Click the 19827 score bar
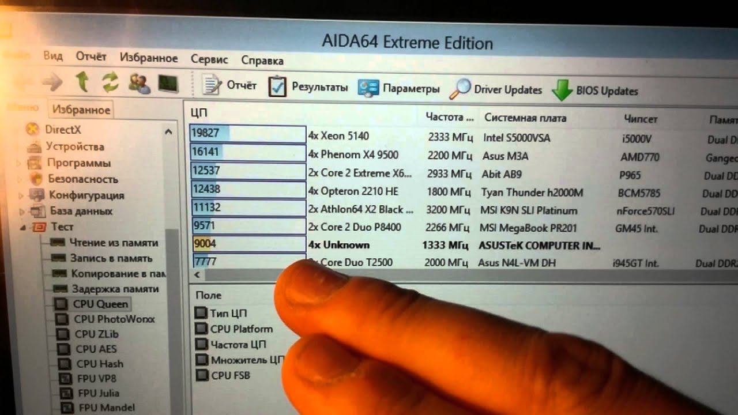The width and height of the screenshot is (738, 415). 247,134
